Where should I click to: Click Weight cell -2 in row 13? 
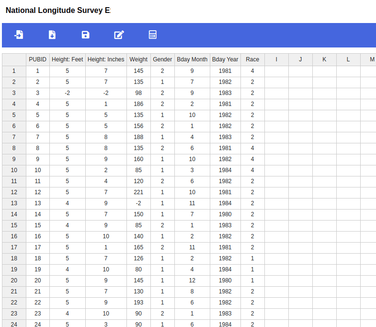pyautogui.click(x=138, y=203)
